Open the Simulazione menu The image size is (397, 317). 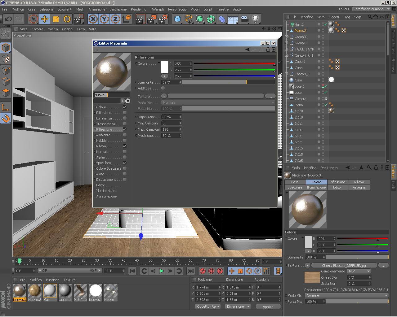click(x=118, y=9)
